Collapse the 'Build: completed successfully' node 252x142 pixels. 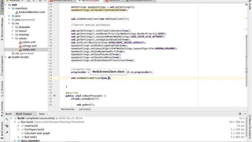(11, 118)
